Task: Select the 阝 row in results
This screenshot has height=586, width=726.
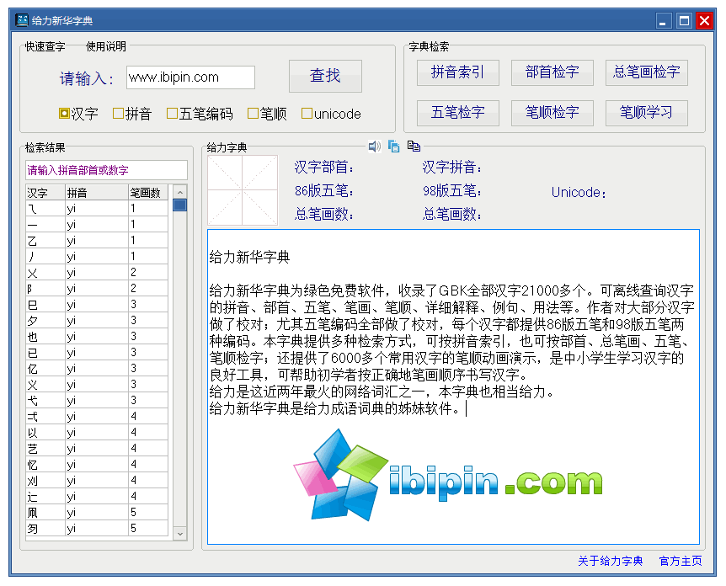Action: coord(97,289)
